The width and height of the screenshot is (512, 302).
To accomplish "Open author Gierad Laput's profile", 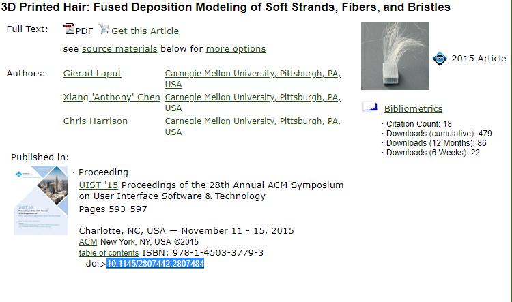I will click(x=92, y=74).
